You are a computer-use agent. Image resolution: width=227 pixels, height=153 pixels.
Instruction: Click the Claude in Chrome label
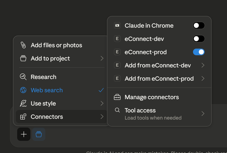(x=149, y=26)
